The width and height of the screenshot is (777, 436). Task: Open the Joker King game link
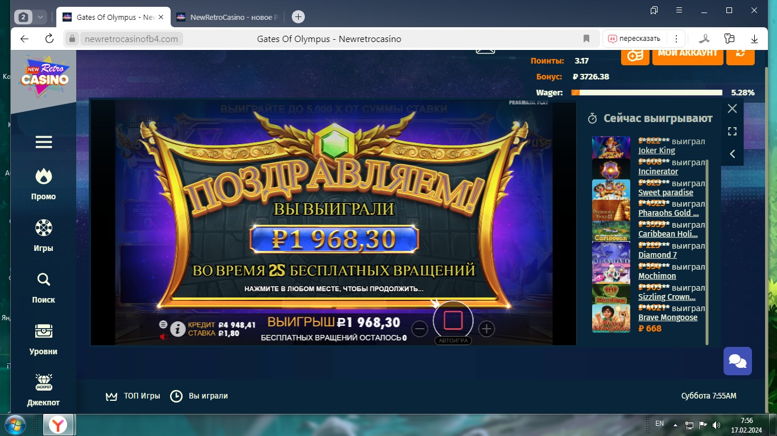click(x=656, y=150)
